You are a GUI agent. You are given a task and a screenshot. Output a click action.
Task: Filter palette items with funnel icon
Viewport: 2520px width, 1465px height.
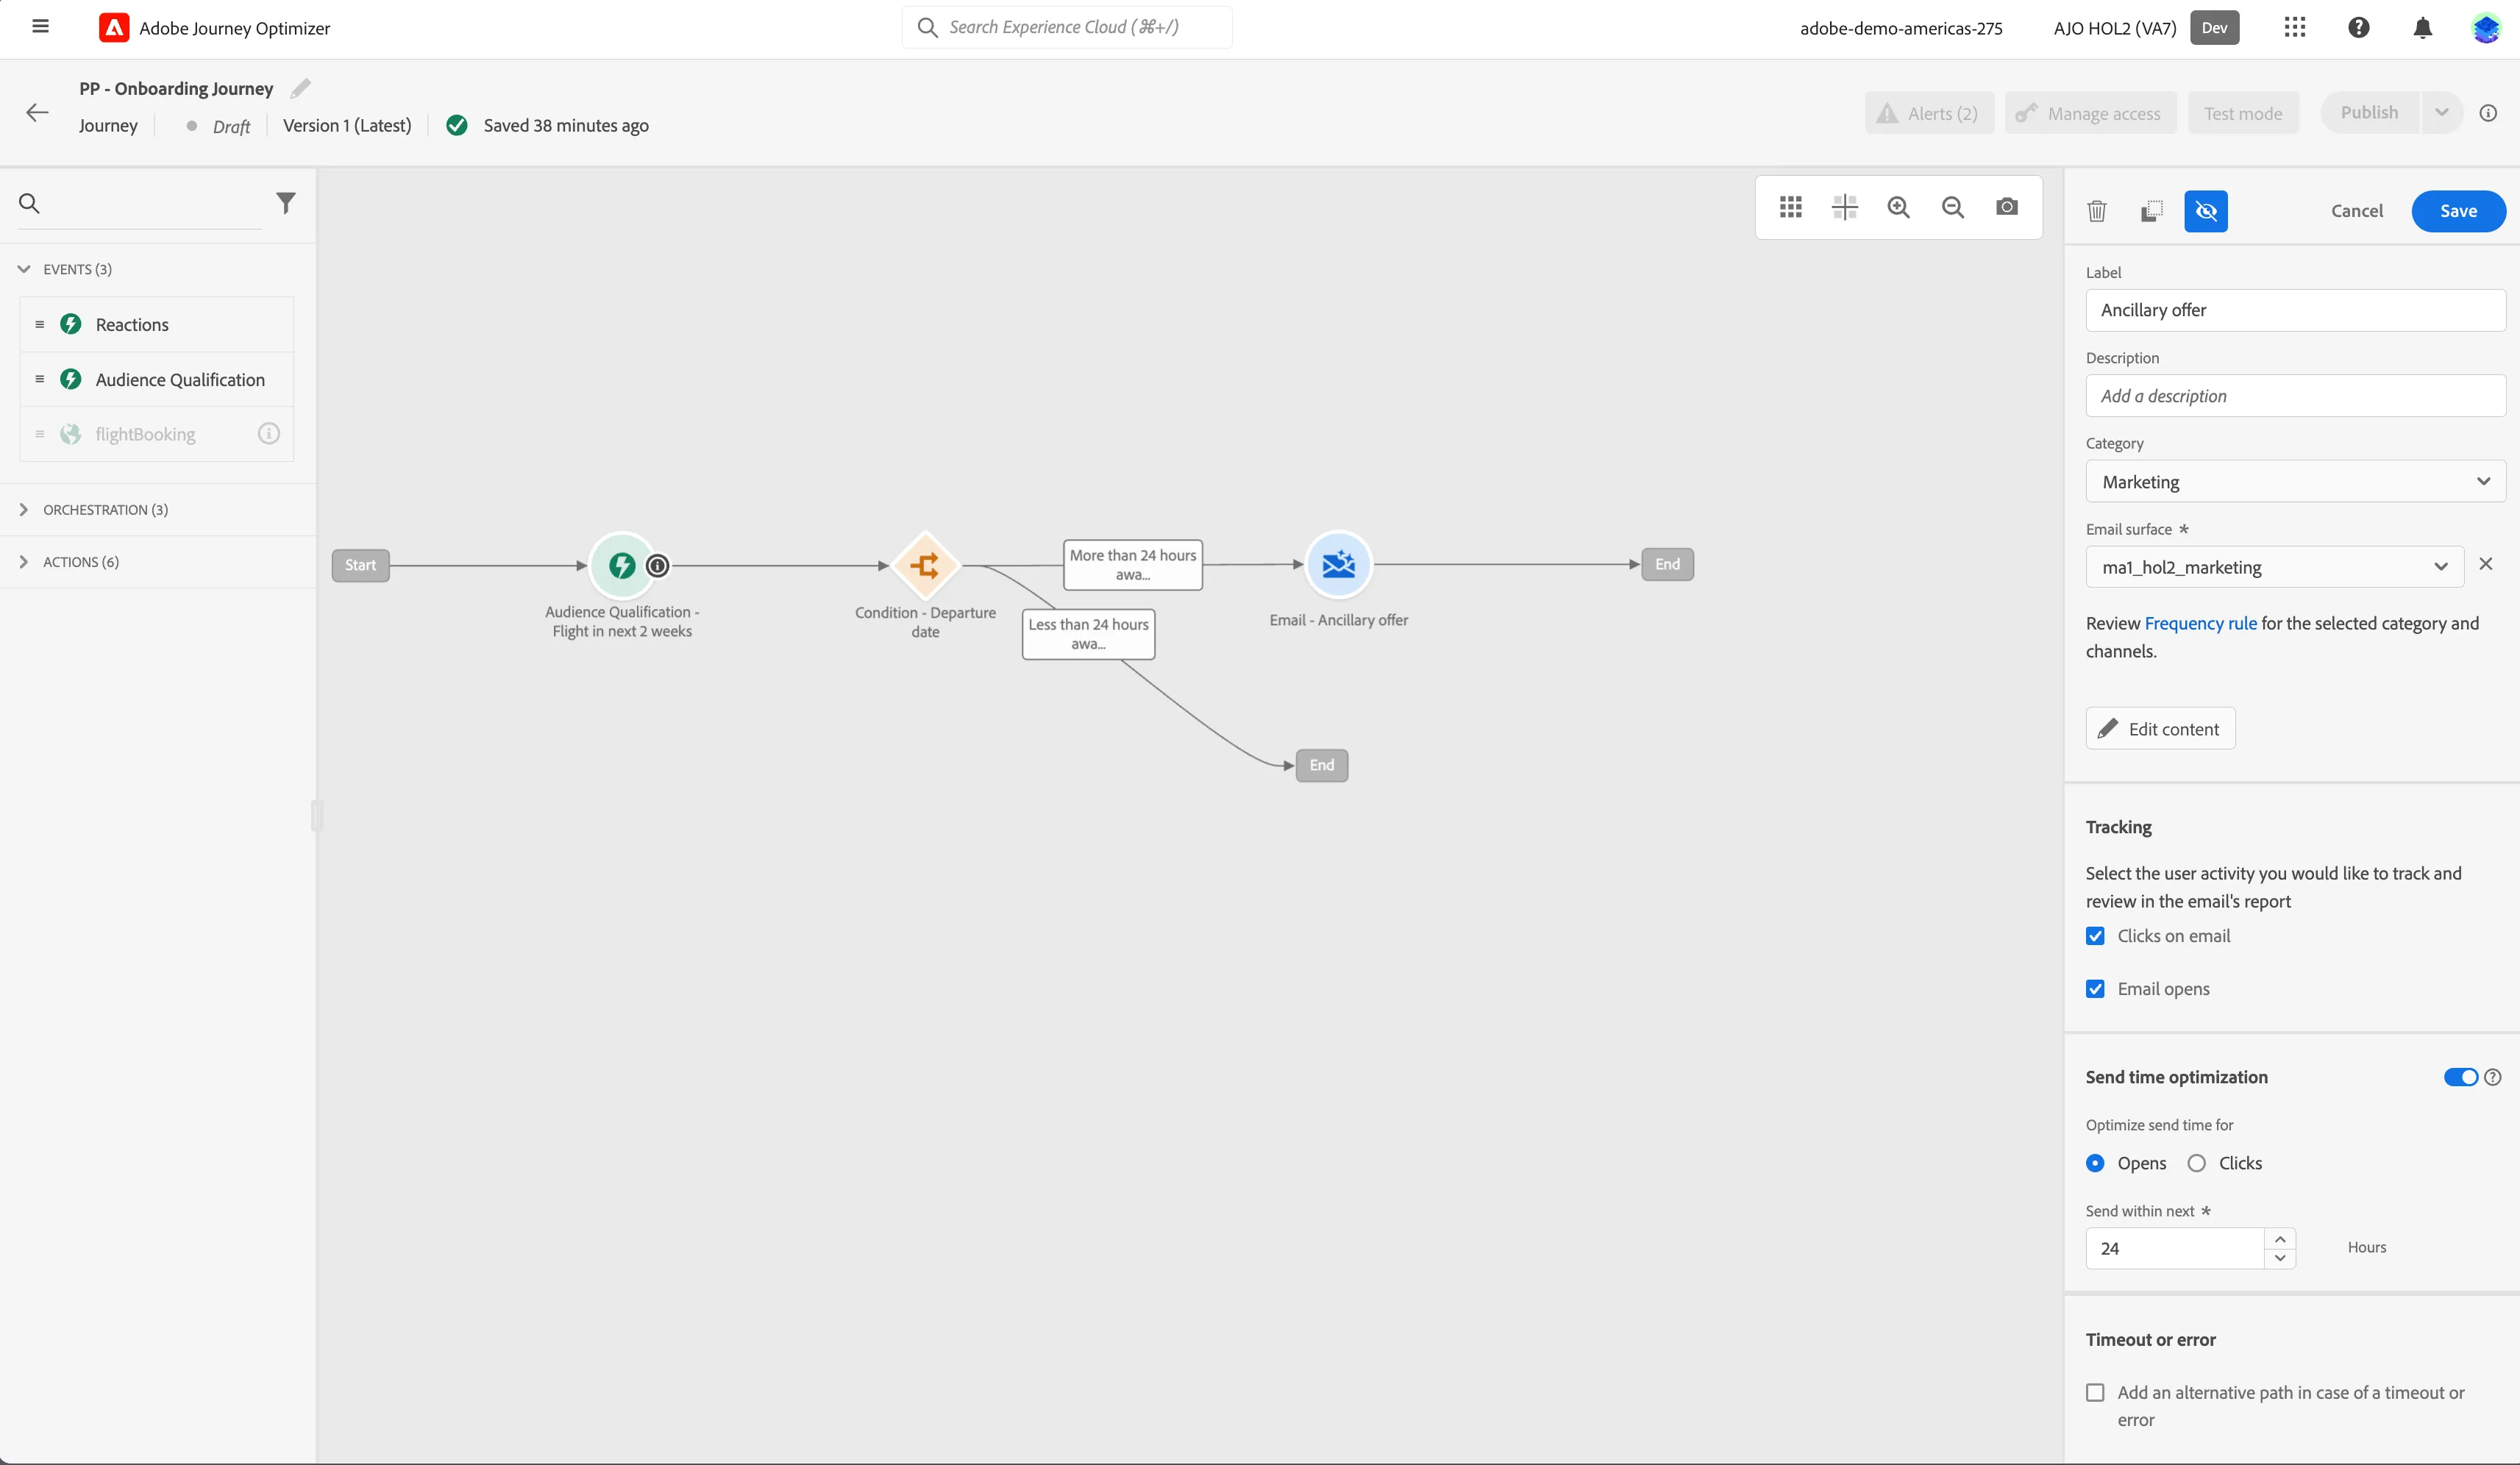pos(286,204)
